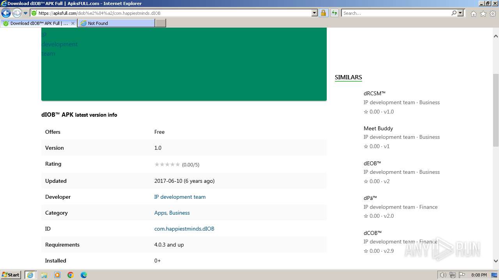Open the IP development team developer link
This screenshot has width=499, height=280.
click(x=180, y=197)
